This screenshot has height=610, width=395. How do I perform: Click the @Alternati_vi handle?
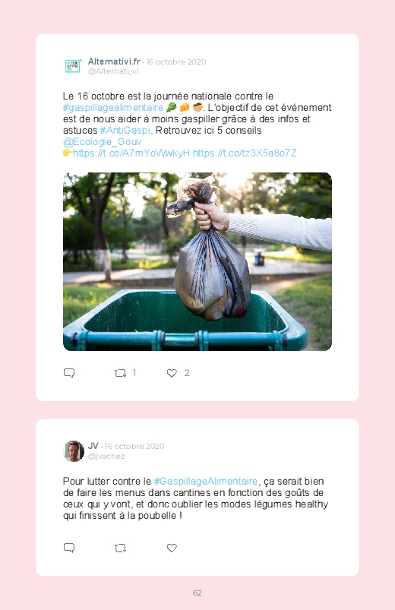pyautogui.click(x=113, y=71)
